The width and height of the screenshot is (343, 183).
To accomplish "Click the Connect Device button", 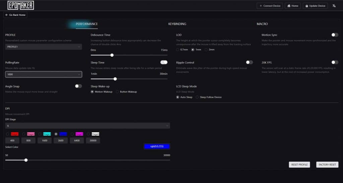I will (x=270, y=6).
